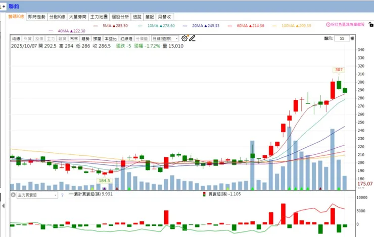The height and width of the screenshot is (237, 374).
Task: Click the 184.5 low price label
Action: coord(104,181)
